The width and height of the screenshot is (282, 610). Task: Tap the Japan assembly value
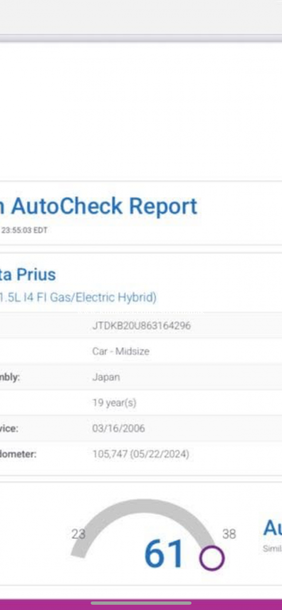106,377
